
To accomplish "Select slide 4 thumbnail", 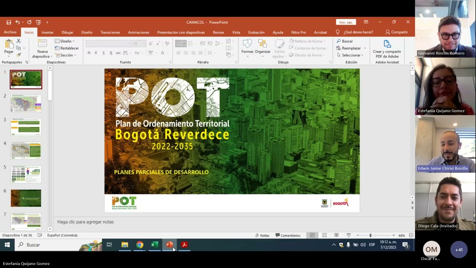I will (x=26, y=151).
